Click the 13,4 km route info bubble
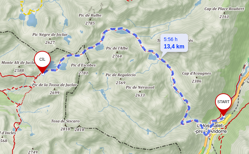The width and height of the screenshot is (249, 154). pyautogui.click(x=174, y=43)
